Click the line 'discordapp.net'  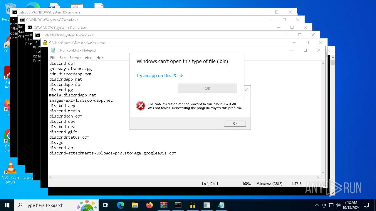click(66, 79)
